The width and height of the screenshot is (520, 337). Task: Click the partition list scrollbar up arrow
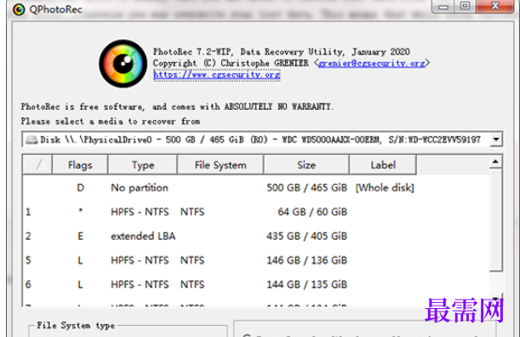coord(495,162)
